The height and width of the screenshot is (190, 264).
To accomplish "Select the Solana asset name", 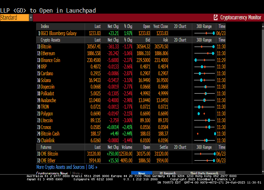I will pos(46,80).
